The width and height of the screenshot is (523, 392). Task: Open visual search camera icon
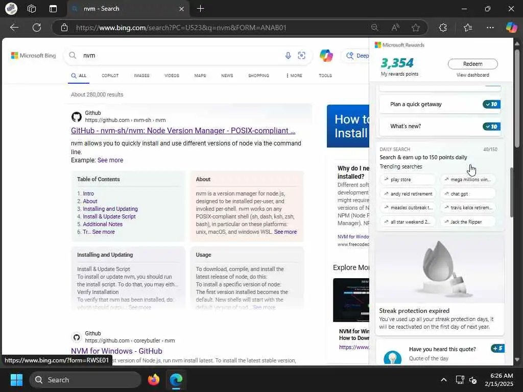[301, 56]
